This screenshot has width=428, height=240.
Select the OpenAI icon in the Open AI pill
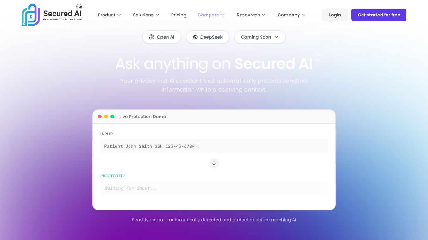152,37
